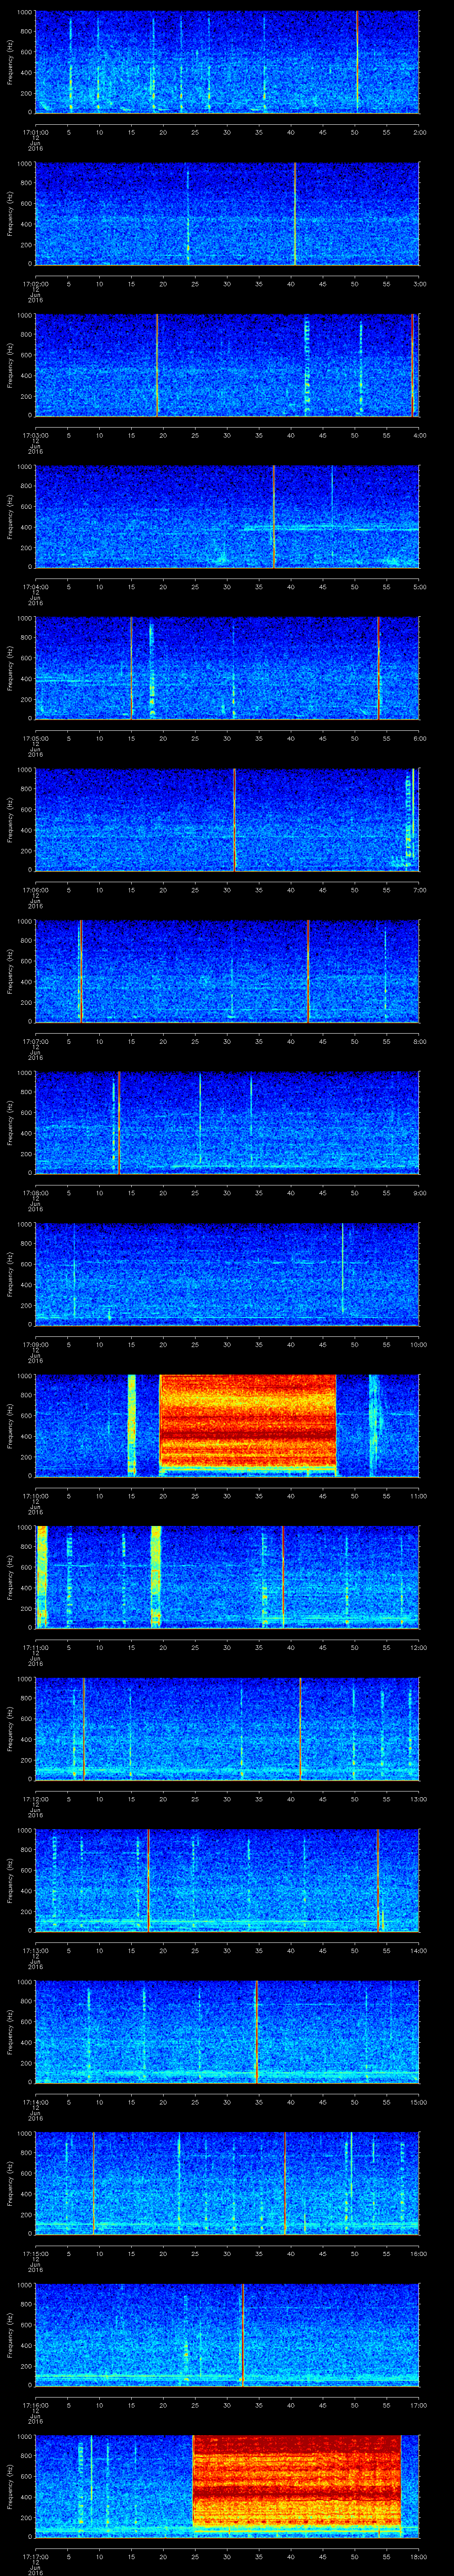Click the 17:07:00 start time label
Screen dimensions: 454x2576
[35, 1041]
